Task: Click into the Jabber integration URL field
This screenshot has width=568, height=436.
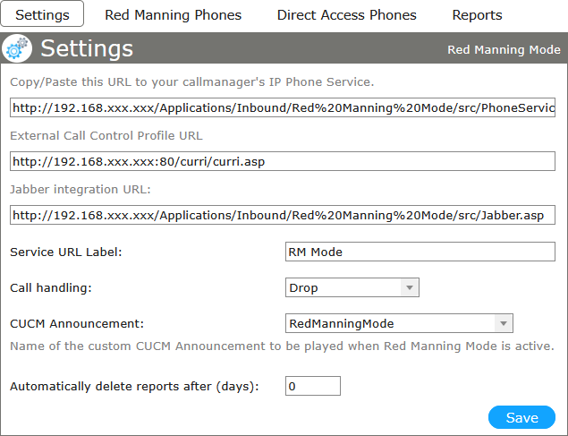Action: [x=283, y=215]
